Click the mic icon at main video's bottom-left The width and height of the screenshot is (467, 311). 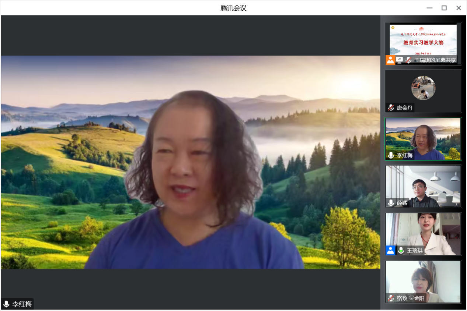point(6,304)
